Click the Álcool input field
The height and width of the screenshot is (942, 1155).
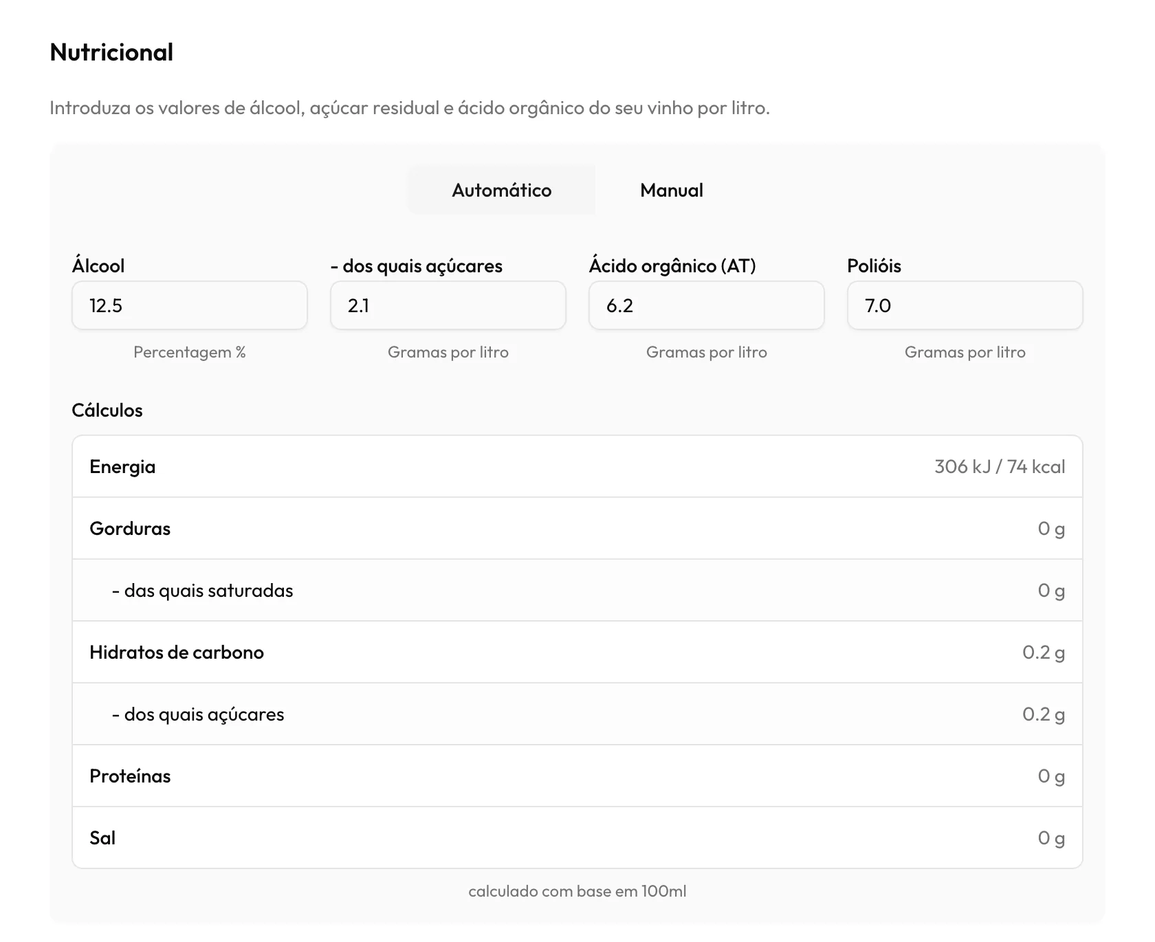click(x=190, y=305)
